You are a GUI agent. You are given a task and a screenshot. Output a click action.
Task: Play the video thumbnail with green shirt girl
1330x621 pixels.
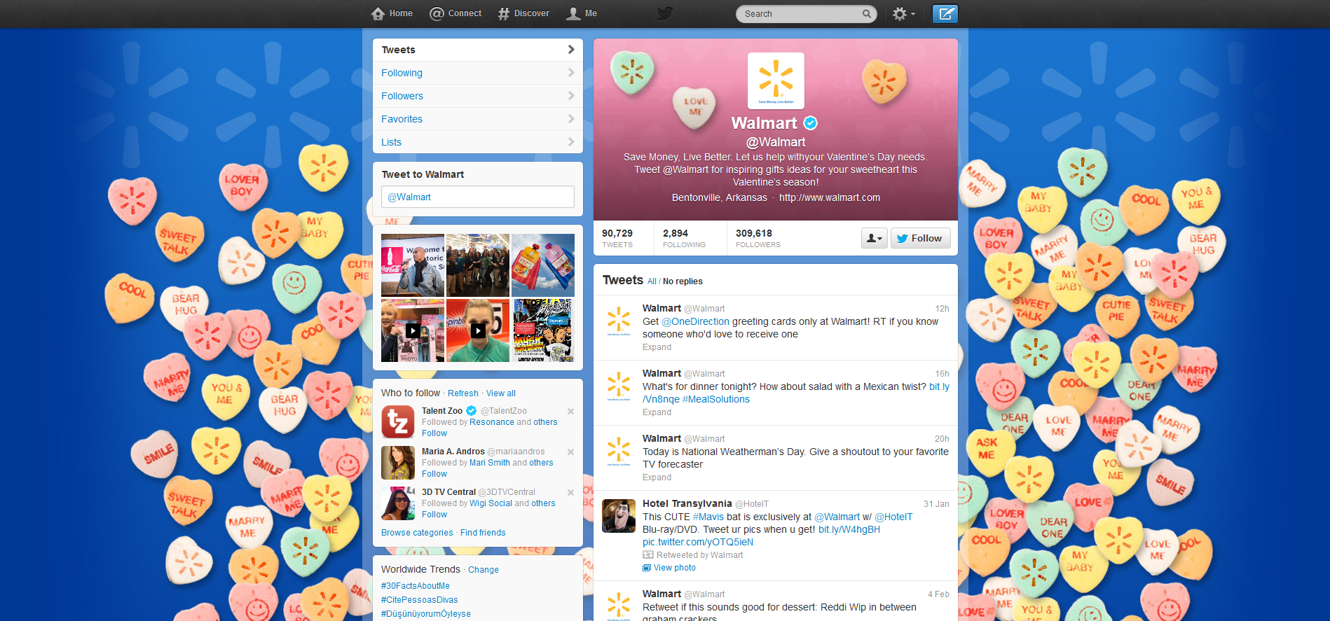pos(478,330)
